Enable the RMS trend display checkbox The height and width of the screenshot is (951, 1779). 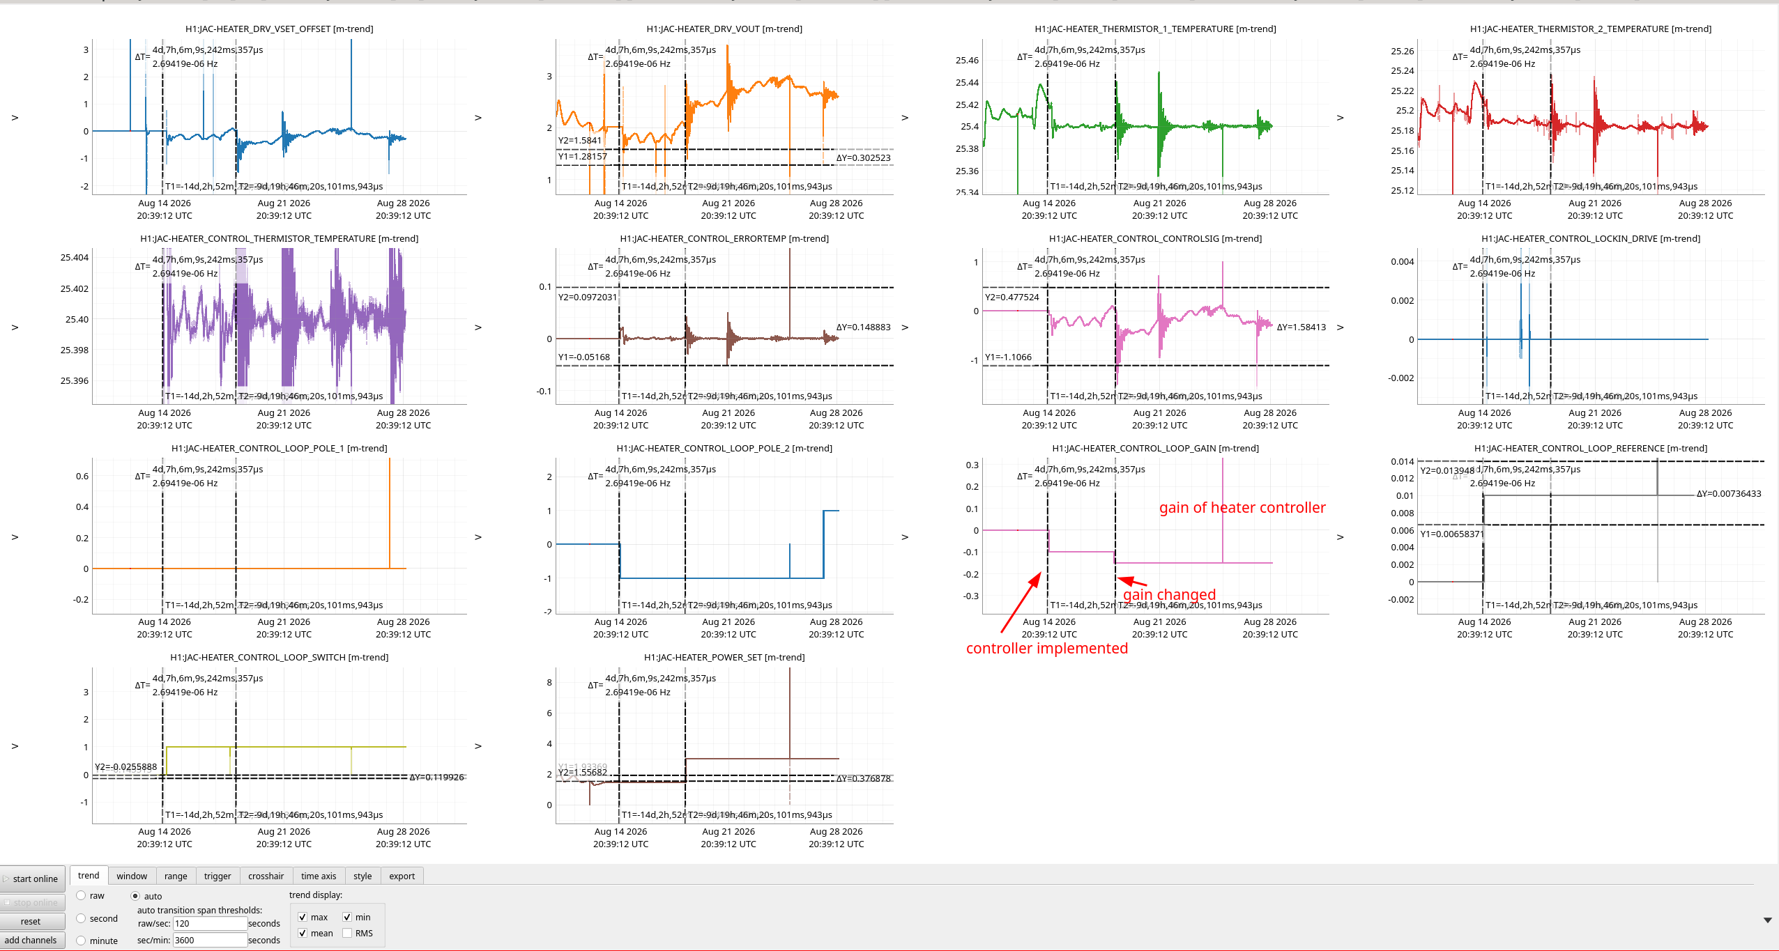[x=347, y=933]
